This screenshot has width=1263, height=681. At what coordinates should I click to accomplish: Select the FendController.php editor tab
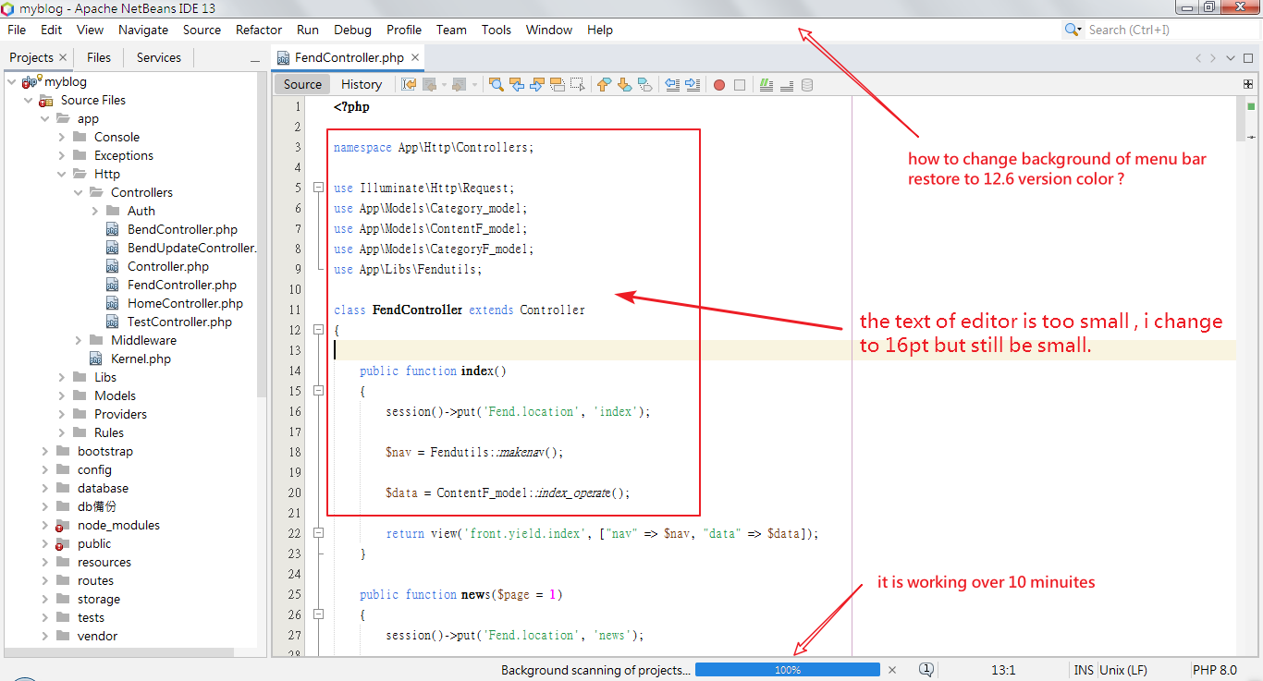click(349, 57)
